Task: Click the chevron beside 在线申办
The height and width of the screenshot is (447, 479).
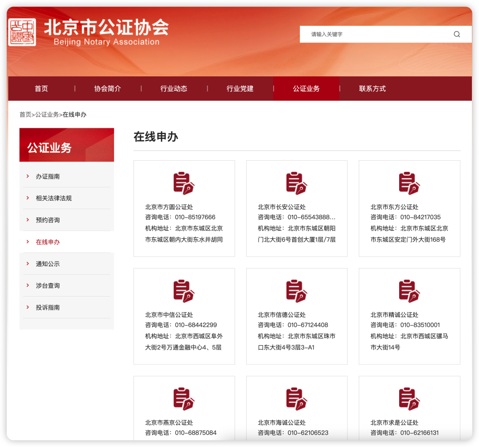Action: [28, 241]
